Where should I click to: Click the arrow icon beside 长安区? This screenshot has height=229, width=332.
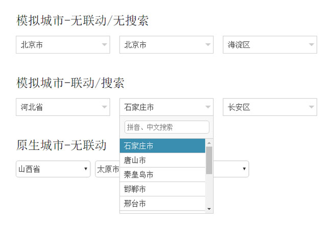coord(311,107)
